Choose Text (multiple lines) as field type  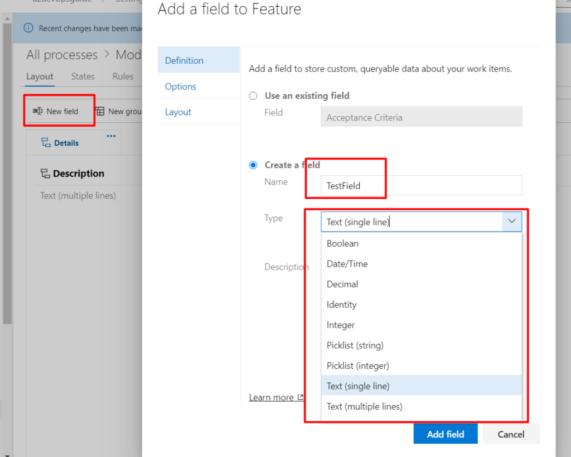tap(364, 406)
